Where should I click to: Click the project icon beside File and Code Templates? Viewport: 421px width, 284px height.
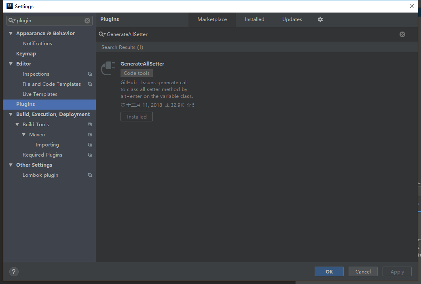coord(90,84)
